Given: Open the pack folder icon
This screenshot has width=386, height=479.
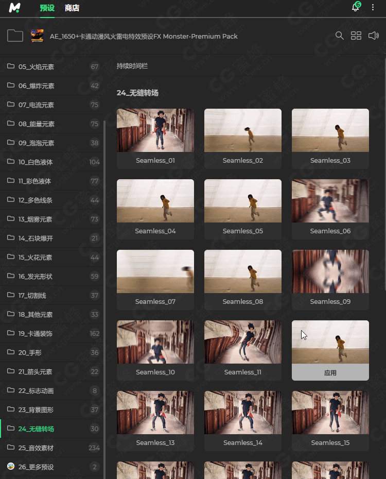Looking at the screenshot, I should pos(15,36).
